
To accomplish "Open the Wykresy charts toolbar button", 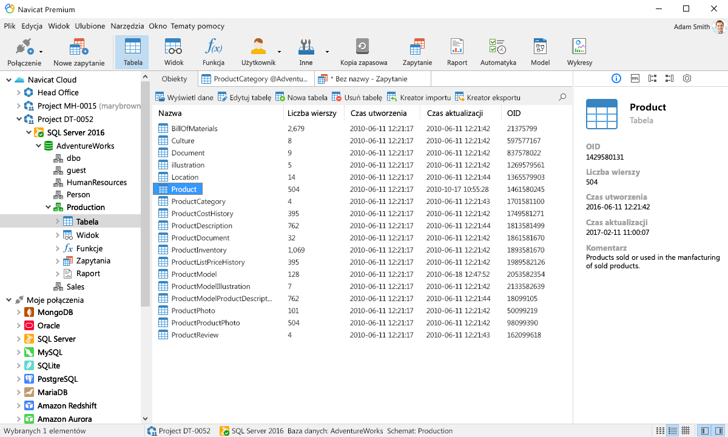I will [x=579, y=52].
